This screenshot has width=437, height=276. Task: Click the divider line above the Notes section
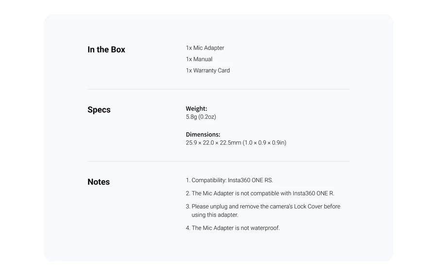(218, 161)
